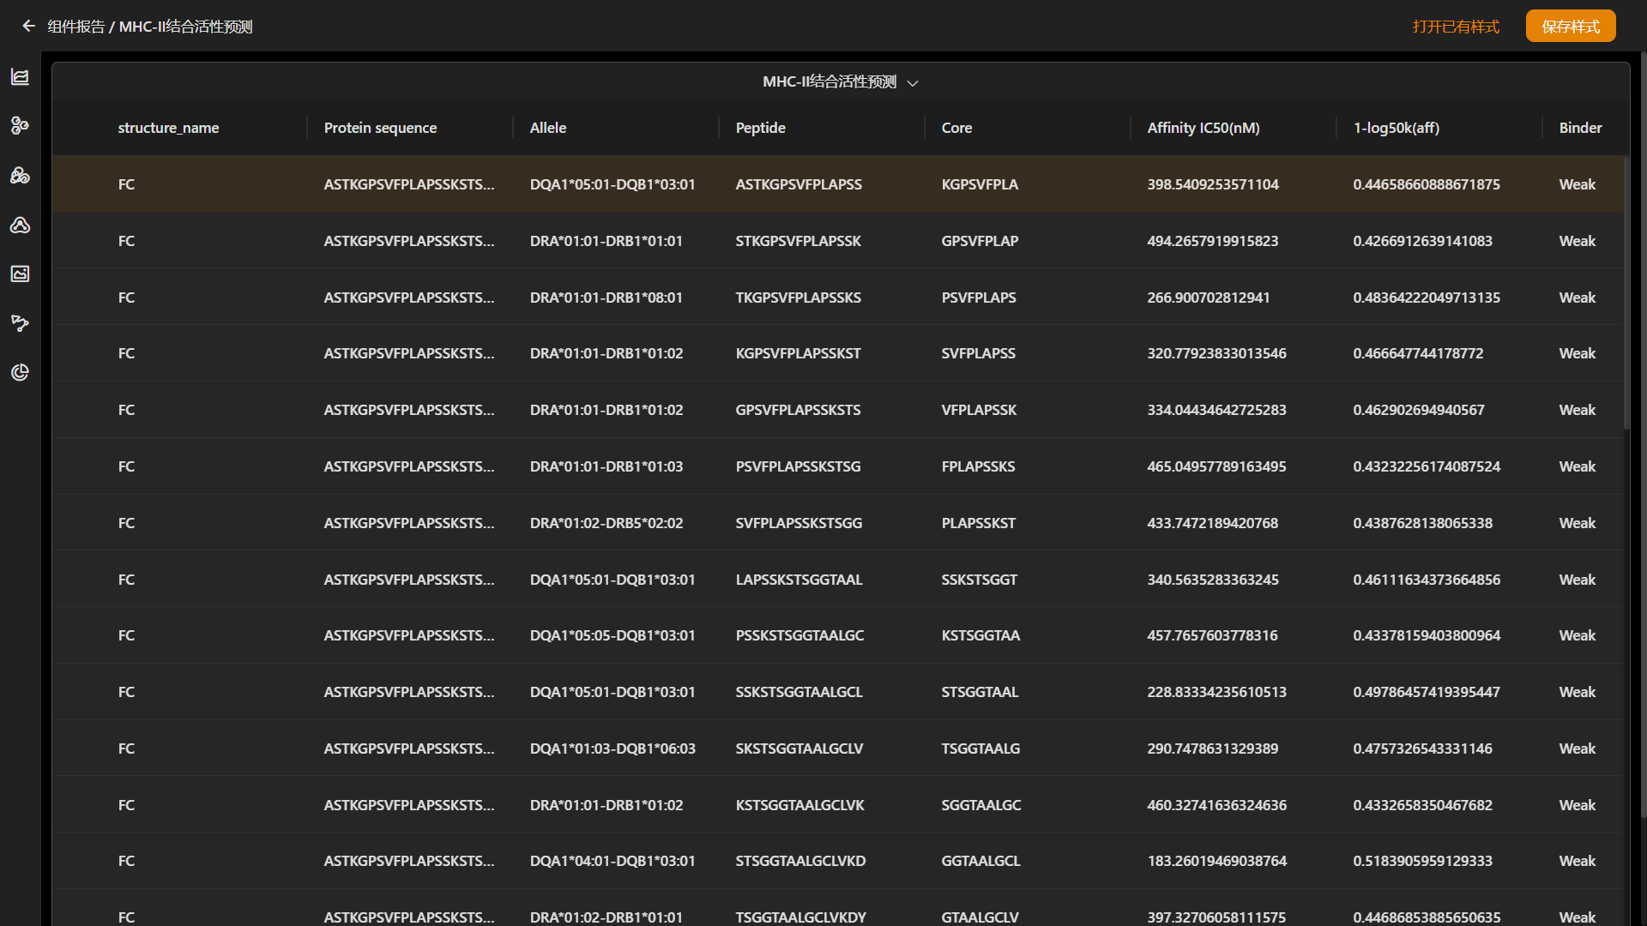The height and width of the screenshot is (926, 1647).
Task: Click value 0.5183905959129333
Action: point(1422,861)
